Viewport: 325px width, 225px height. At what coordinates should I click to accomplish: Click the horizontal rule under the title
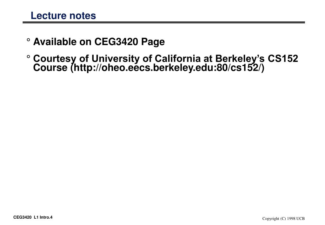point(164,23)
